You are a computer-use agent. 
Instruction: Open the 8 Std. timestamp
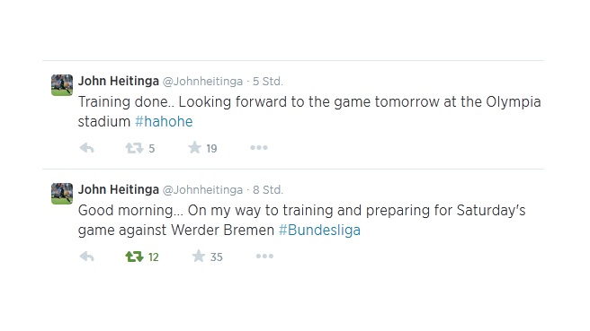click(267, 190)
